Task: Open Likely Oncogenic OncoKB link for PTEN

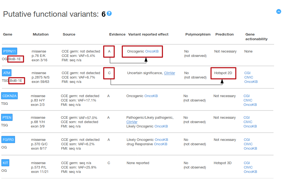Action: coord(161,126)
